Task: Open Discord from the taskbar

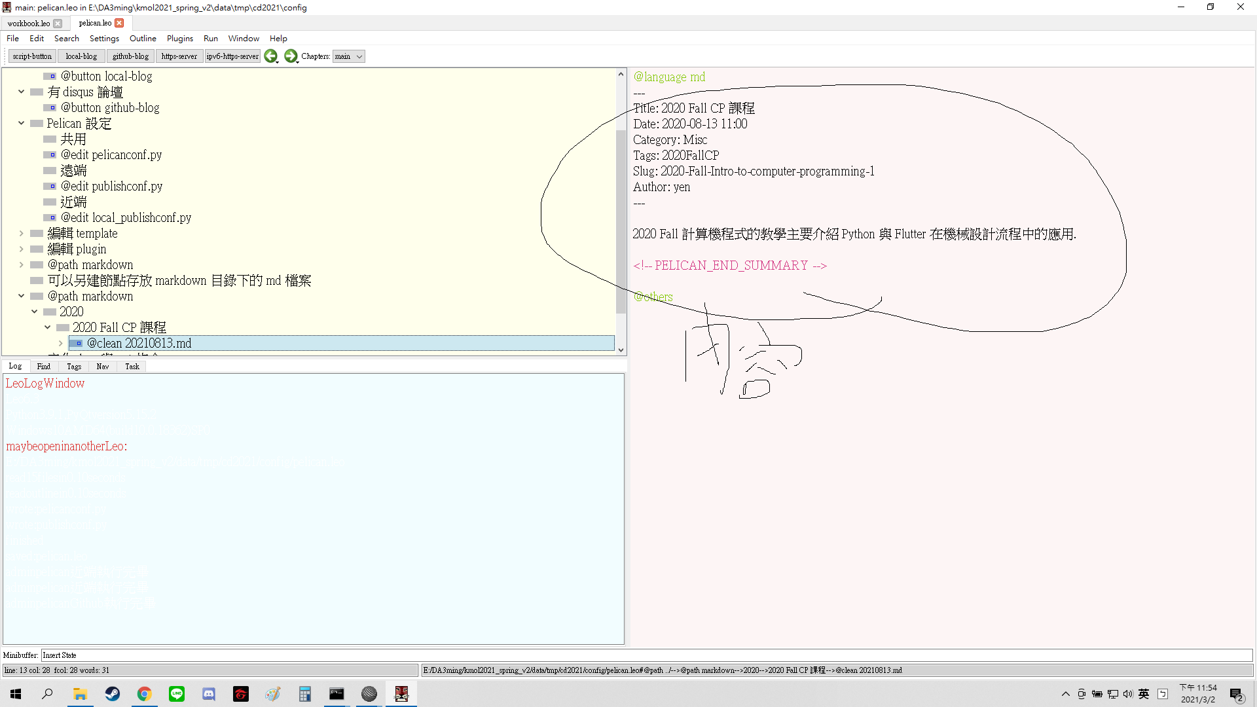Action: [x=209, y=694]
